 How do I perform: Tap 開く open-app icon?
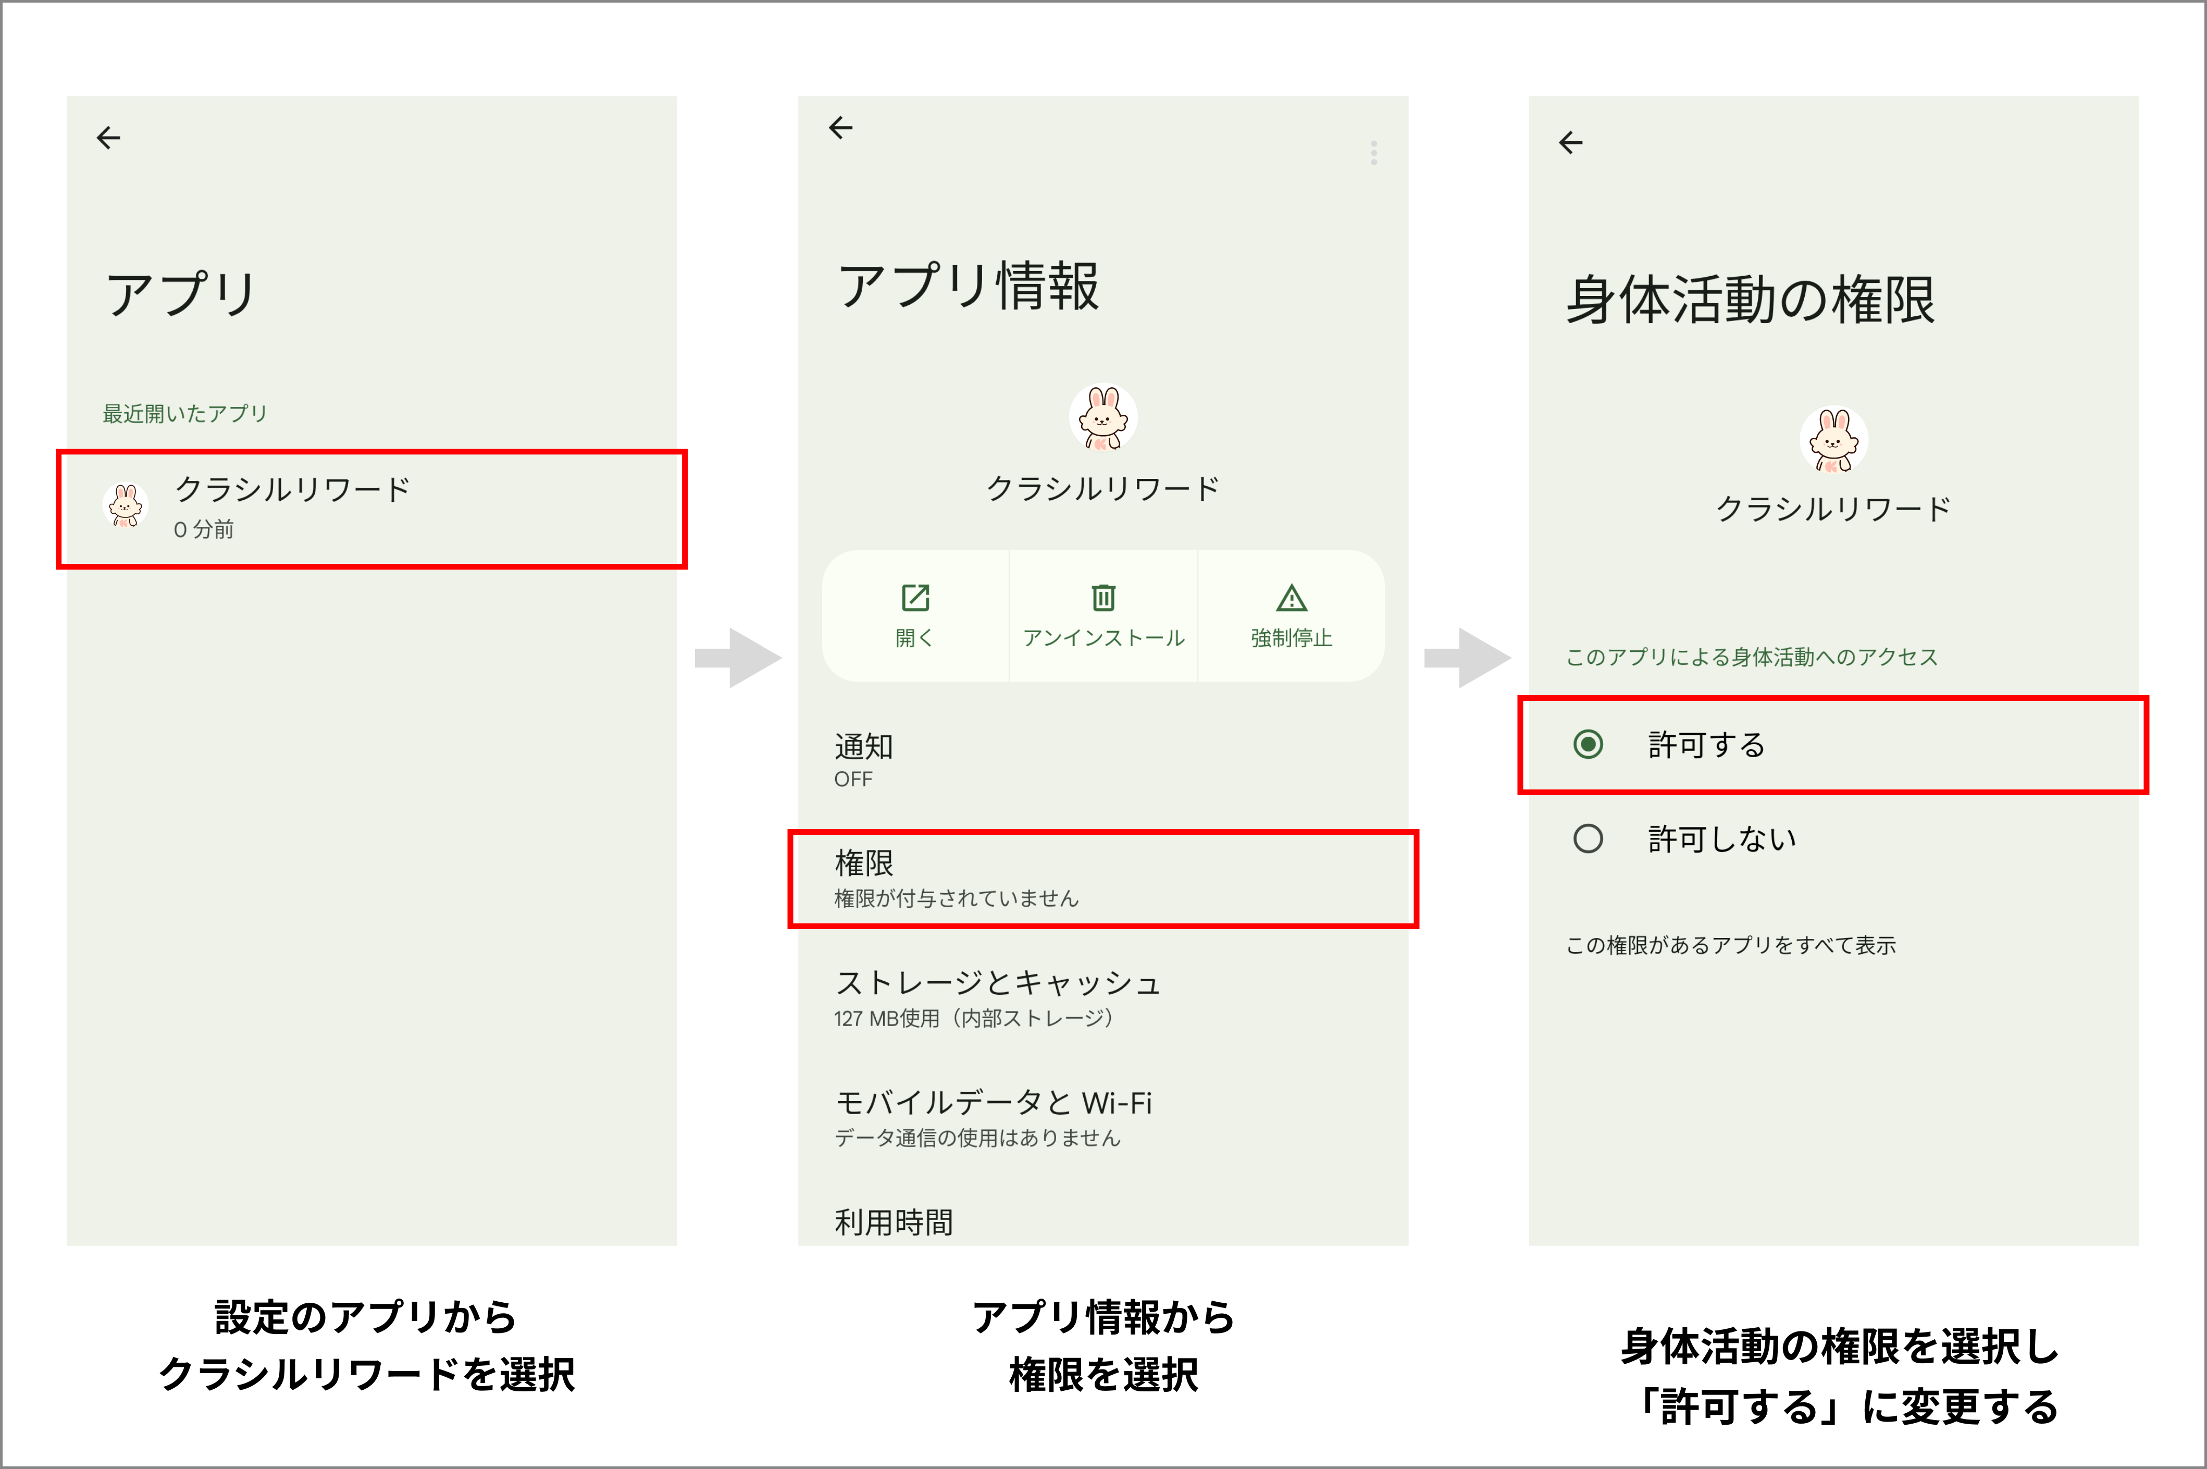[x=915, y=598]
